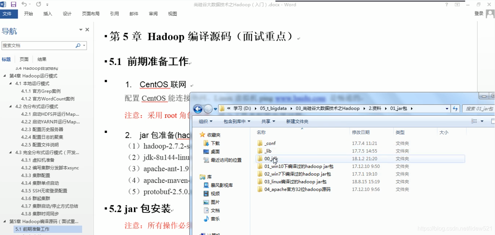Collapse 4.3 完全分布式运行模式 heading
495x235 pixels.
coord(11,152)
